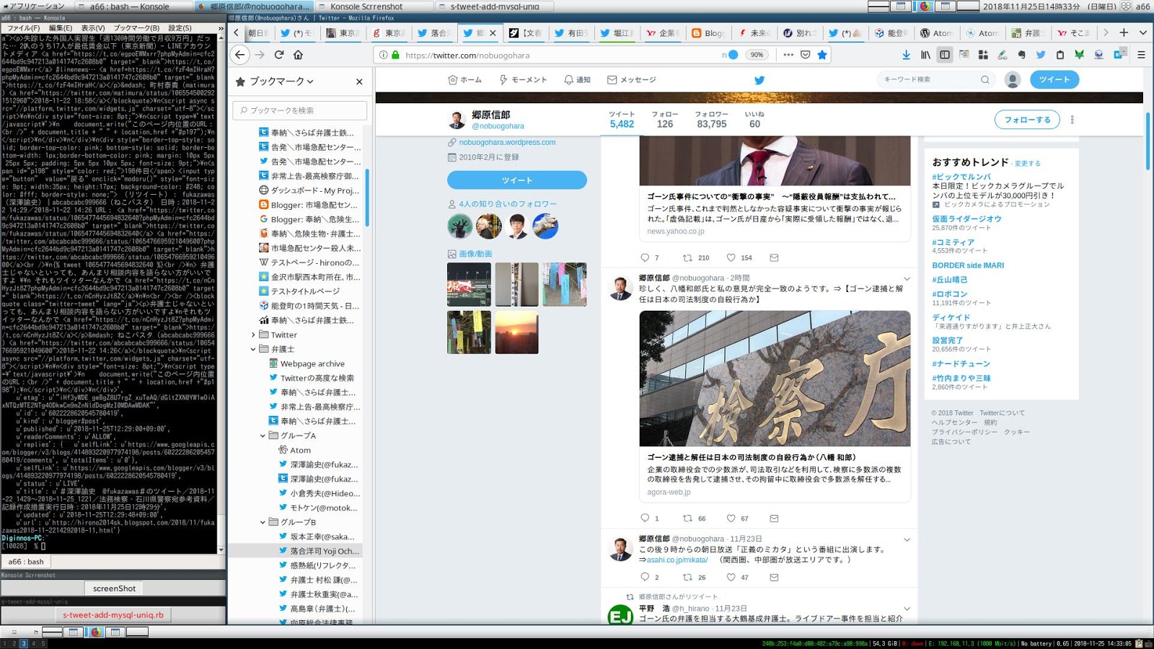Expand the Twitter bookmark folder

click(x=253, y=335)
